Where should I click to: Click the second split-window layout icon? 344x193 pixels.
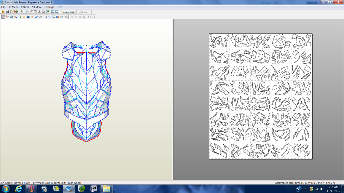(57, 12)
